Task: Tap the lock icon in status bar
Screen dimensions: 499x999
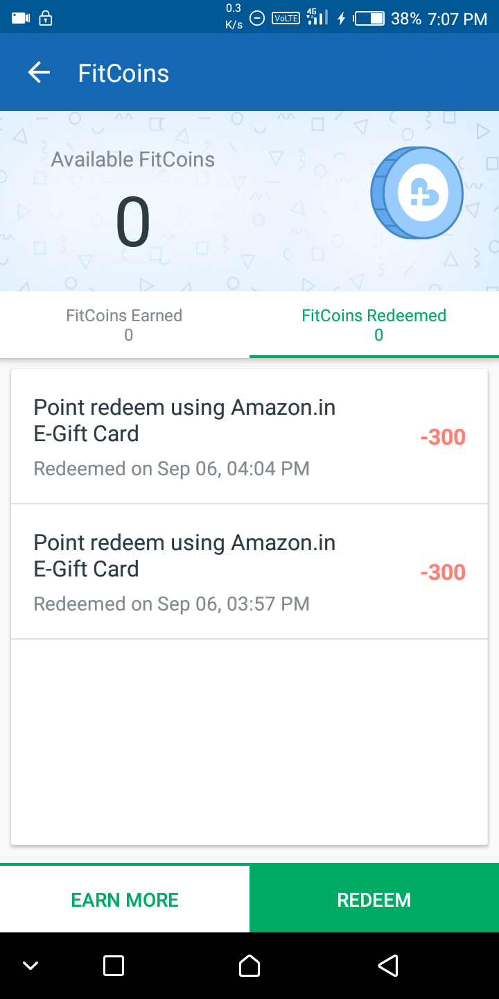Action: click(46, 18)
